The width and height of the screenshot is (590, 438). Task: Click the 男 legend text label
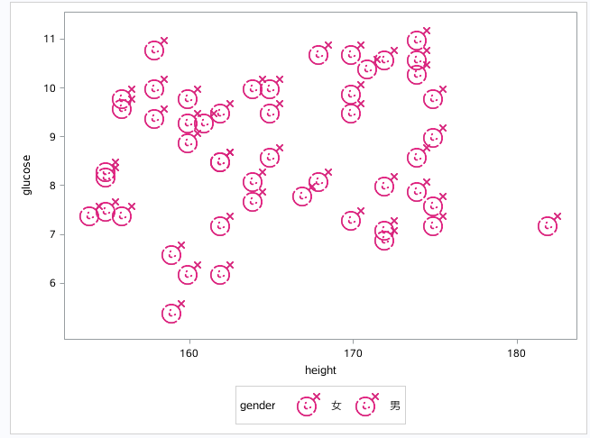[x=394, y=406]
